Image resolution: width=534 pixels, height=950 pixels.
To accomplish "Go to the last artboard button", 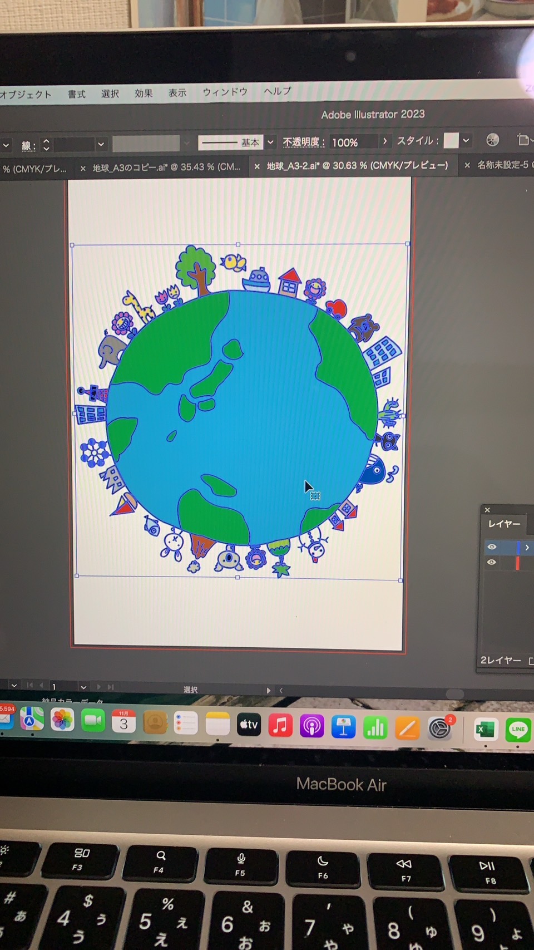I will [x=111, y=687].
